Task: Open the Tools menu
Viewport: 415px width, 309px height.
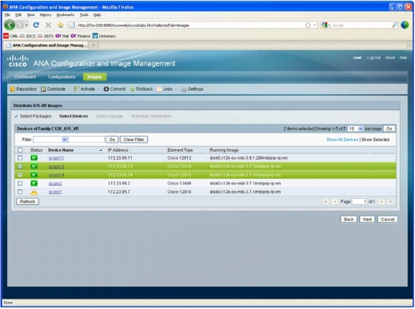Action: 84,15
